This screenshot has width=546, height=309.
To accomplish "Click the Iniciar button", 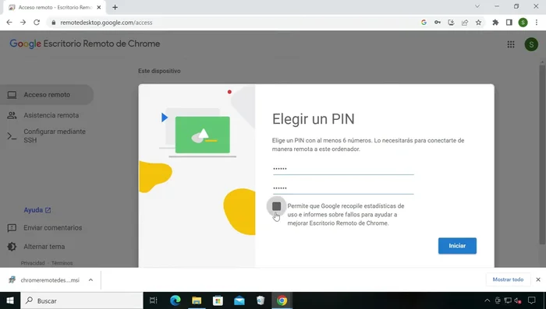I will click(x=457, y=246).
